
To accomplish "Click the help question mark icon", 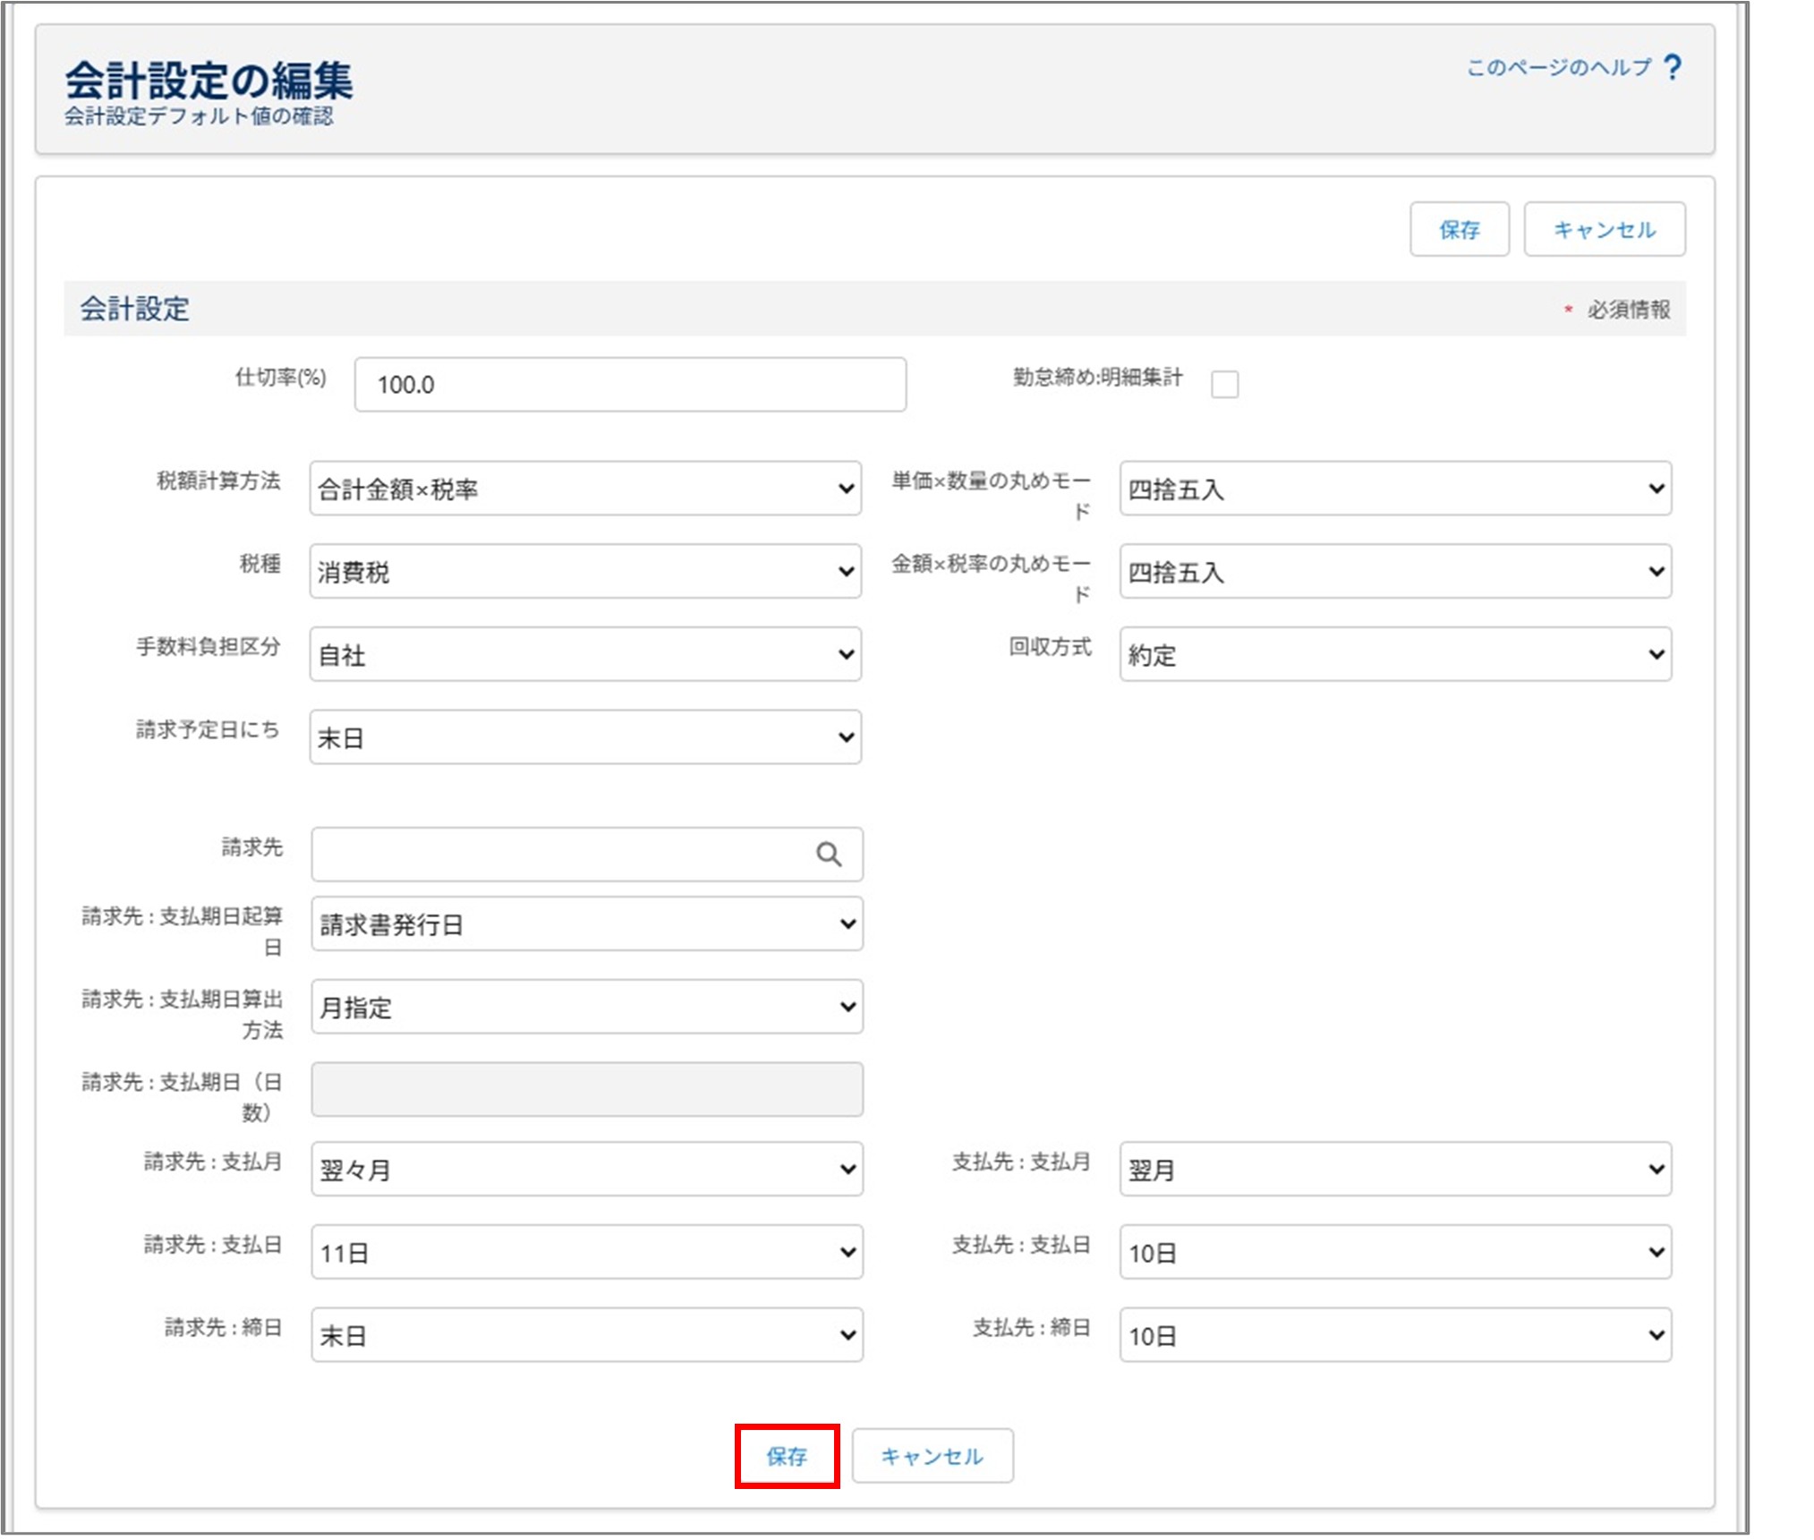I will 1673,66.
